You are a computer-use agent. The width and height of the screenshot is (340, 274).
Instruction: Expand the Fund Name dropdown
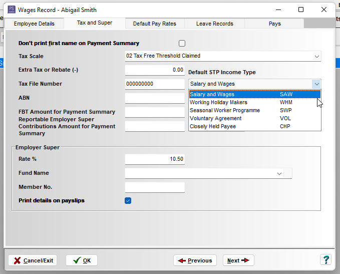click(279, 173)
